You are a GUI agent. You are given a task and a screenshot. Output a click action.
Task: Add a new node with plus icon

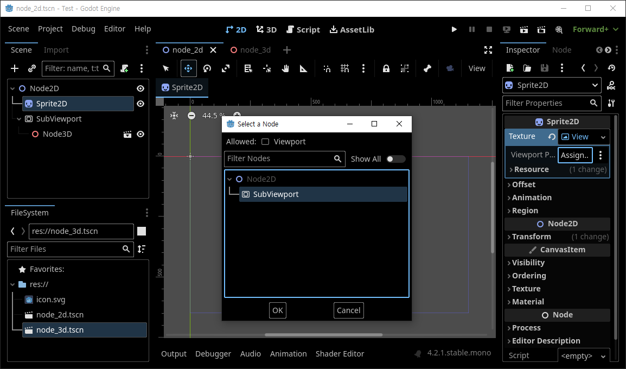15,68
